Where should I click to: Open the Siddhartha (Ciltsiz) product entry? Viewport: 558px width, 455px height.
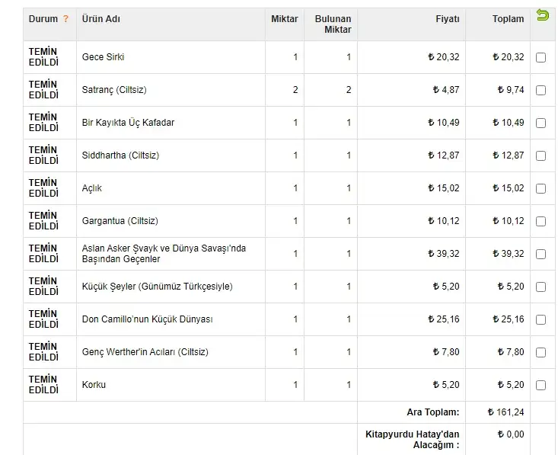120,155
